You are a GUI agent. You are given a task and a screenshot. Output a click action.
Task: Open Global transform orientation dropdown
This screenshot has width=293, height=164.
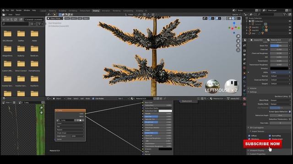click(130, 15)
